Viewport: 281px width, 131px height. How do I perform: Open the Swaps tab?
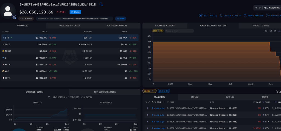coord(265,97)
